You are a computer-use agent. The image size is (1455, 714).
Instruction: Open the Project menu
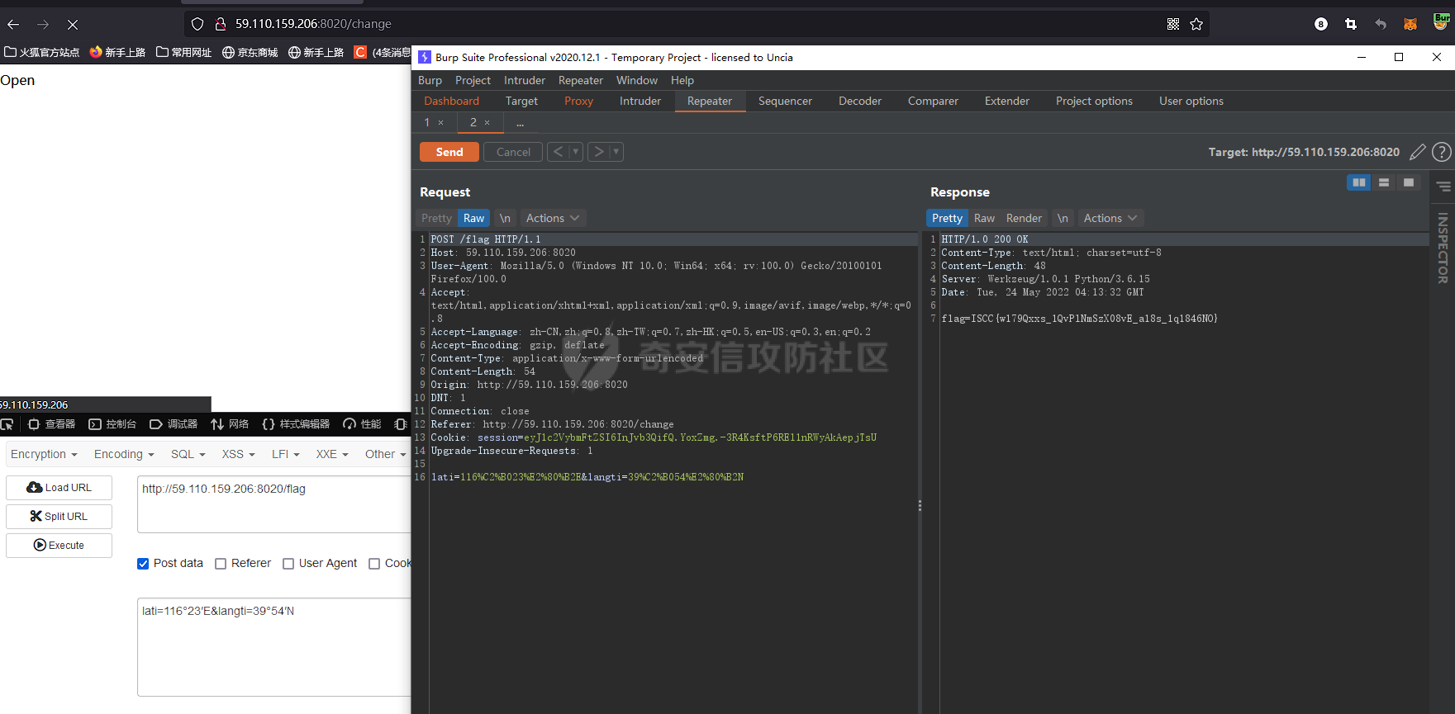point(473,80)
